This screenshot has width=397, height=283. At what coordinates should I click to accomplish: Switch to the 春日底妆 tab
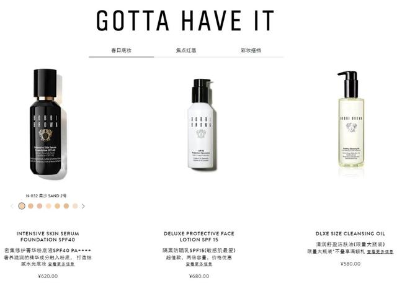[122, 50]
